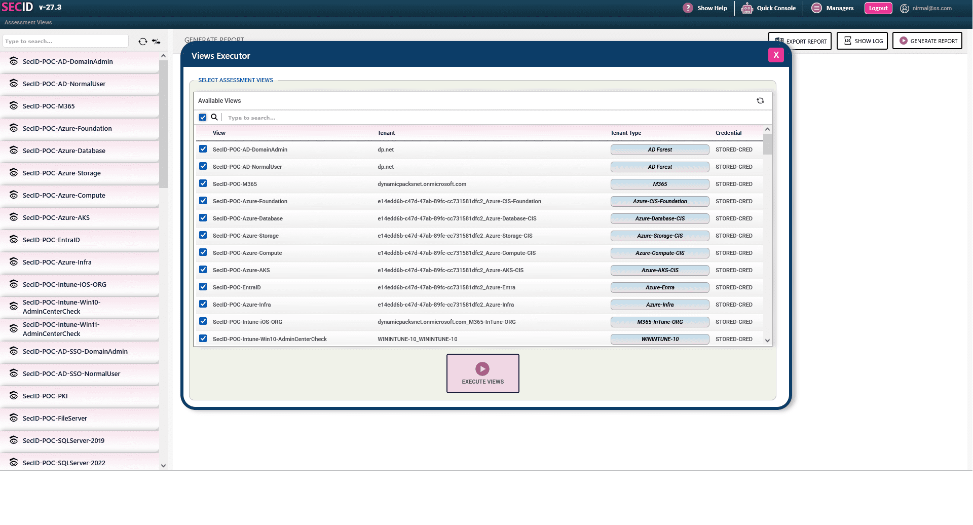This screenshot has height=525, width=973.
Task: Click magnifier icon in Available Views
Action: (x=214, y=118)
